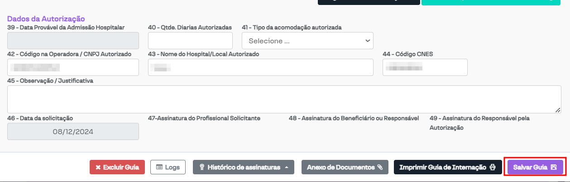This screenshot has height=182, width=570.
Task: Click the Observação / Justificativa text area
Action: (284, 99)
